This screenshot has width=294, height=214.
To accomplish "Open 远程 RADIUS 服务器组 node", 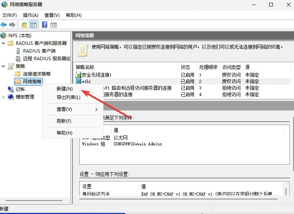I will click(46, 58).
